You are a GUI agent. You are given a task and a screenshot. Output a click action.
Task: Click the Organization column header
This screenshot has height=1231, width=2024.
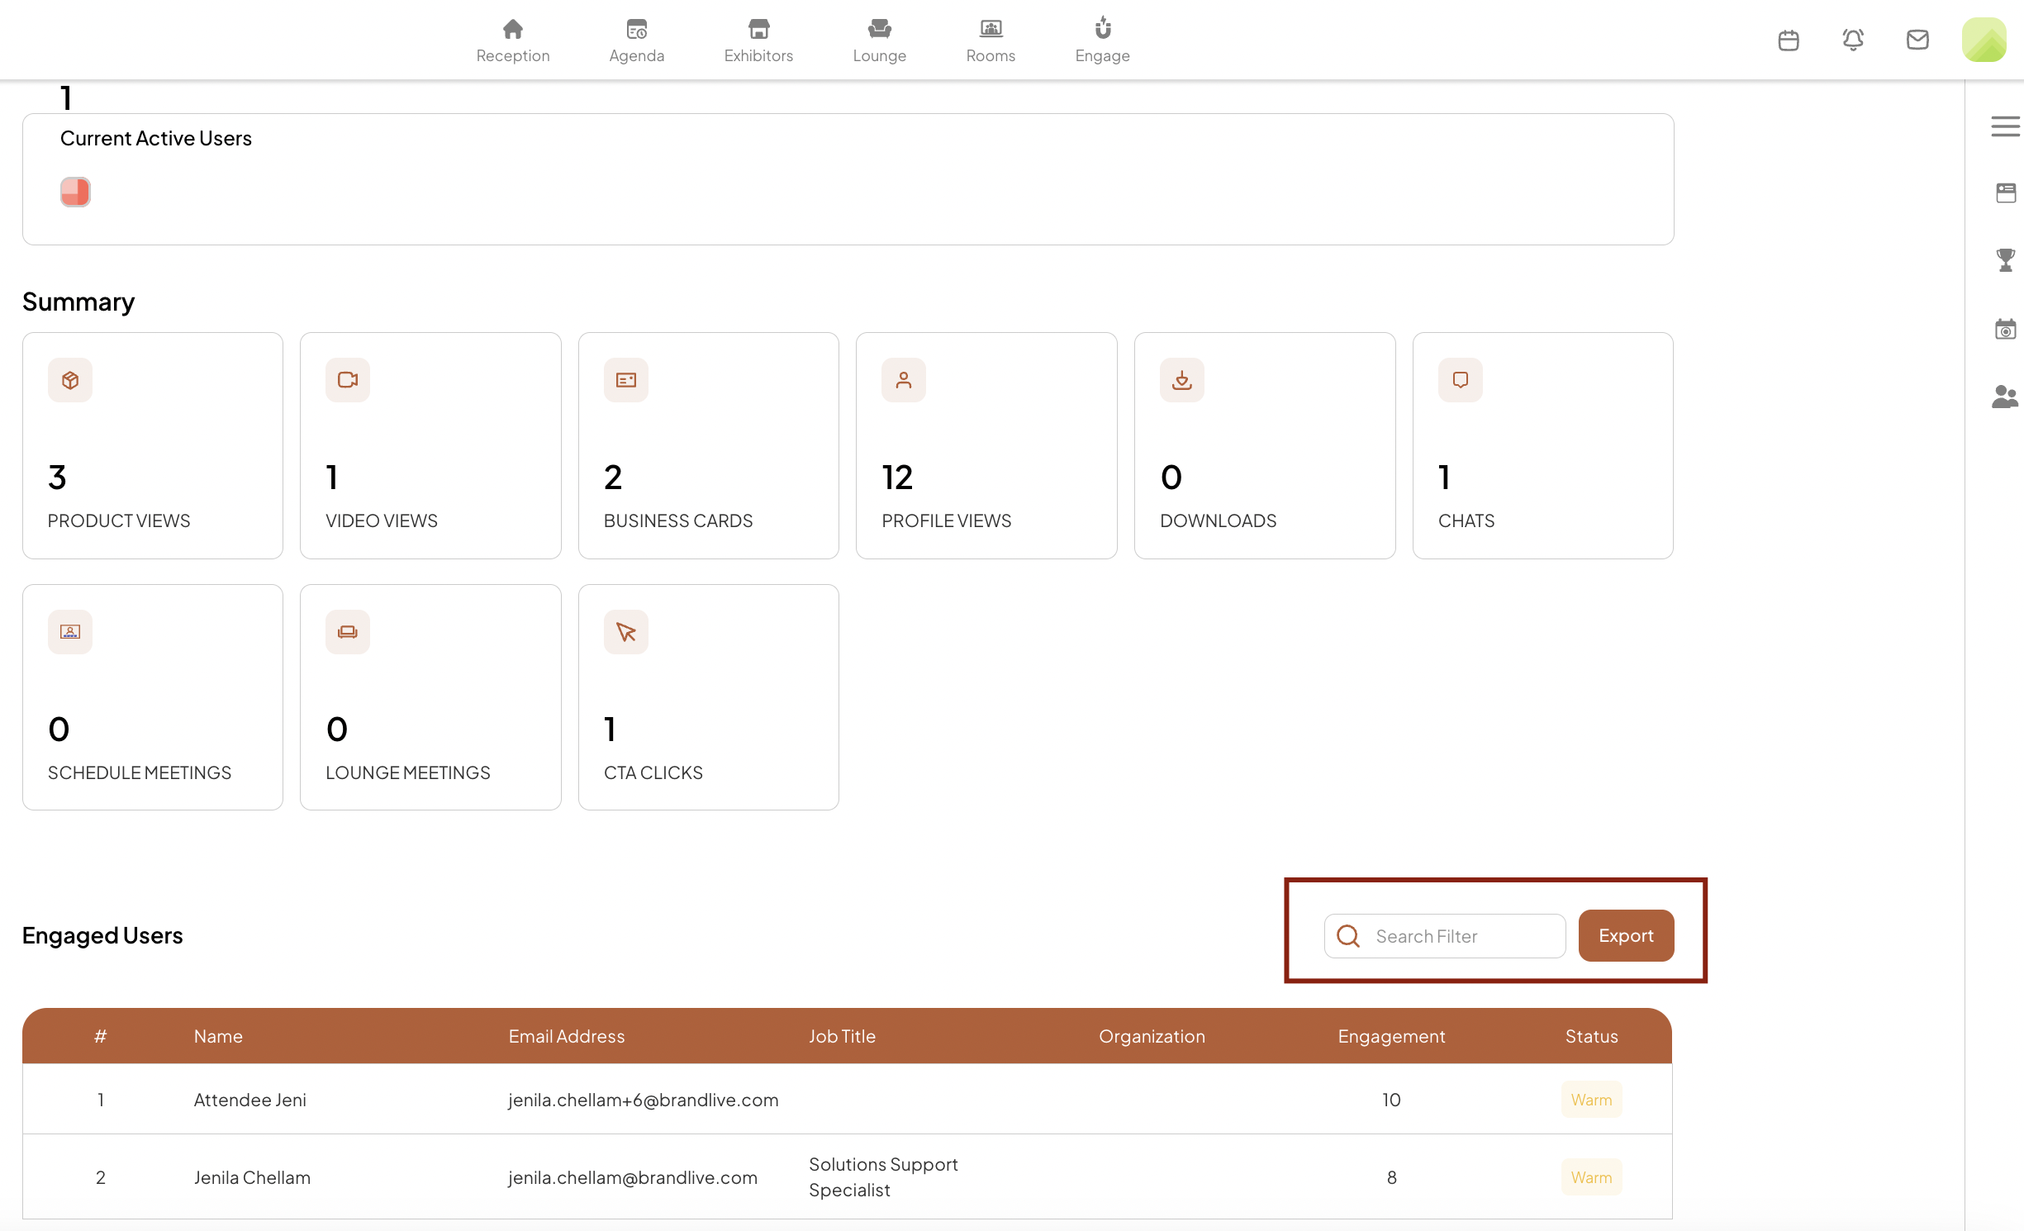1152,1036
